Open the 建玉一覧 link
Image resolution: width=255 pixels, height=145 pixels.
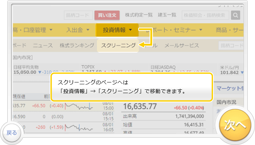[x=167, y=15]
